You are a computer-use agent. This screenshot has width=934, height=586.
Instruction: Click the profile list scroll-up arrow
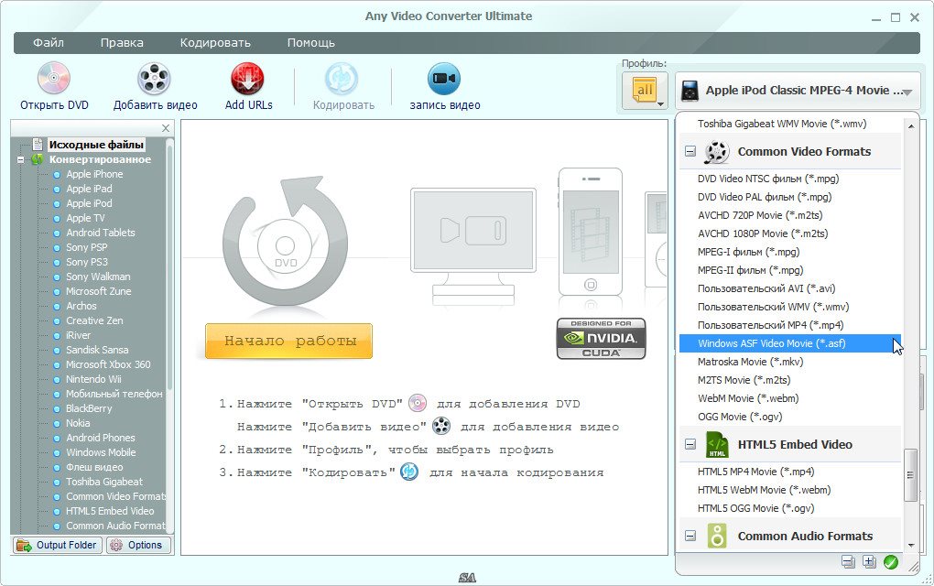pyautogui.click(x=910, y=126)
